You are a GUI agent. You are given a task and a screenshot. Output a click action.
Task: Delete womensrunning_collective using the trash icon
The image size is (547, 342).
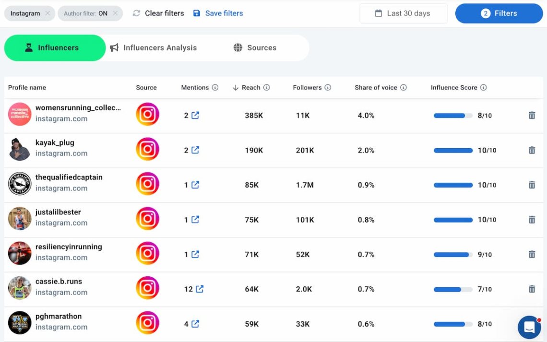[532, 115]
